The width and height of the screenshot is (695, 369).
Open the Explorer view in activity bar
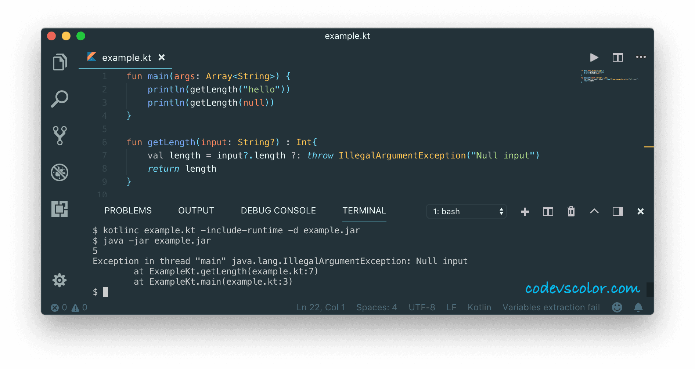(60, 62)
